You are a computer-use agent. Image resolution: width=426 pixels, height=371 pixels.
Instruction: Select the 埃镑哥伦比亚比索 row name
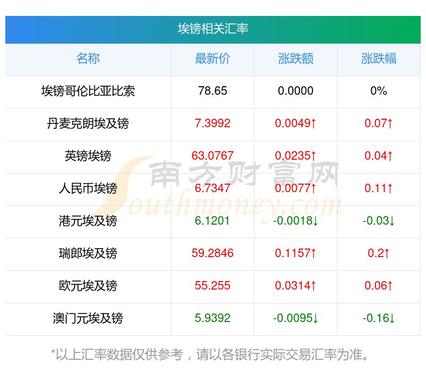pyautogui.click(x=88, y=91)
